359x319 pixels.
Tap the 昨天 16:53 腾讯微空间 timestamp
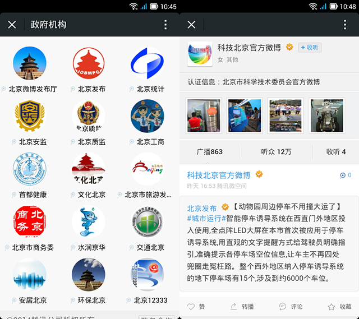click(x=217, y=186)
